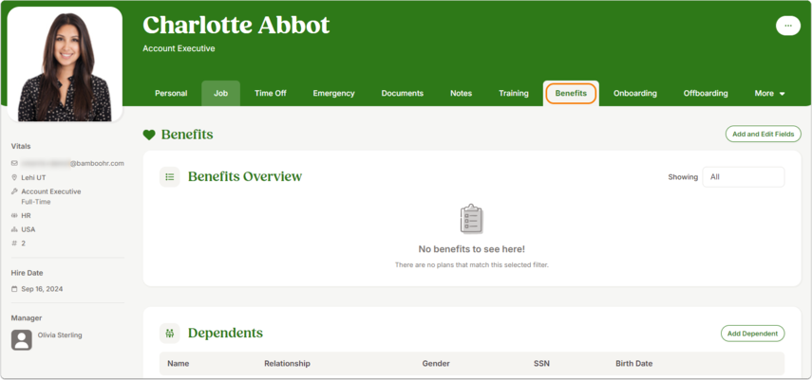This screenshot has width=812, height=380.
Task: Go to the Time Off tab
Action: pyautogui.click(x=271, y=94)
